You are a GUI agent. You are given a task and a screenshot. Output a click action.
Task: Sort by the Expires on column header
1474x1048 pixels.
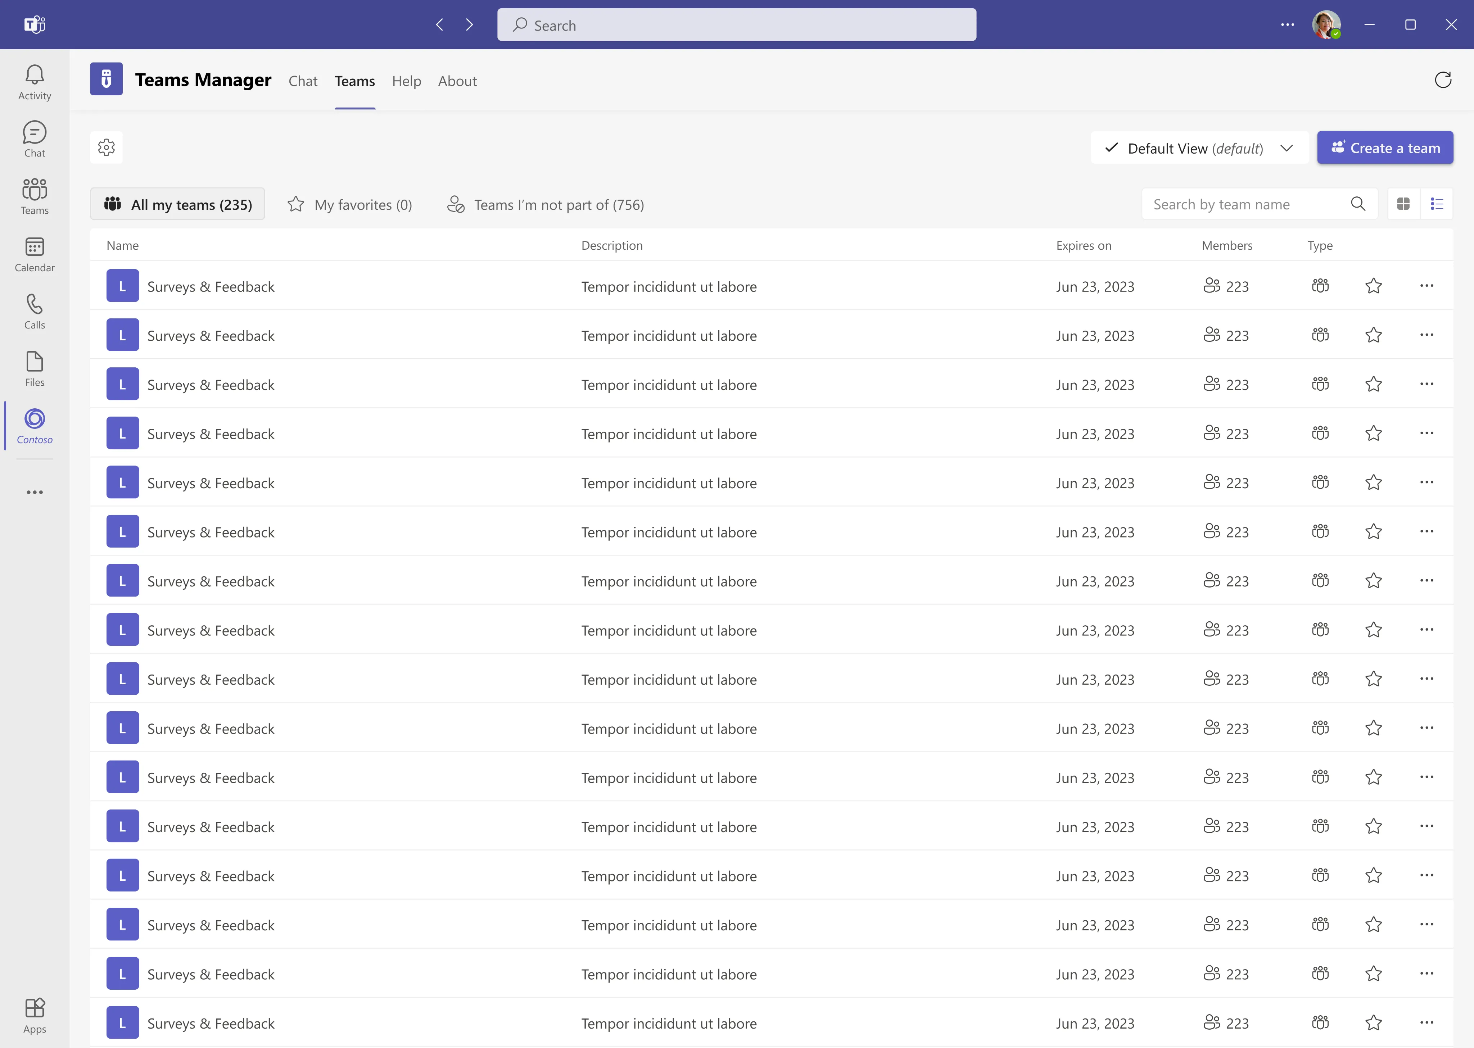coord(1084,245)
